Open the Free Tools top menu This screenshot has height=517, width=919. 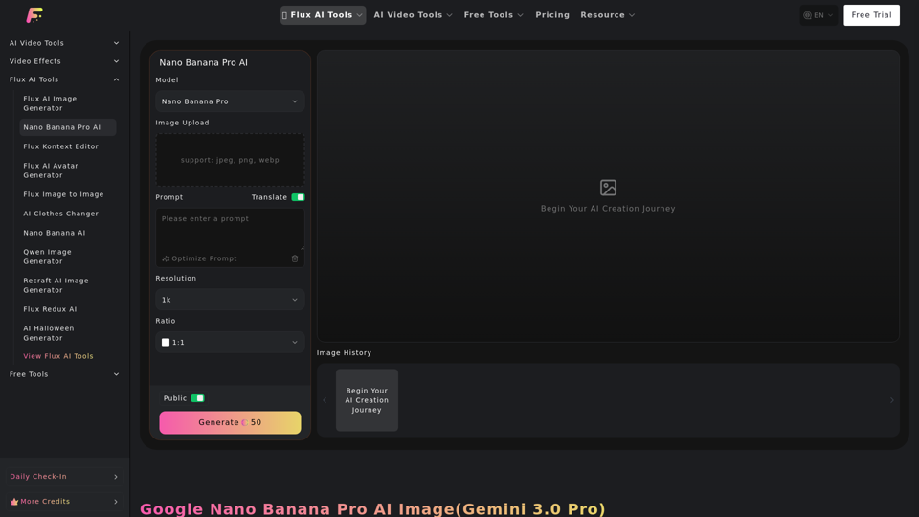(493, 15)
